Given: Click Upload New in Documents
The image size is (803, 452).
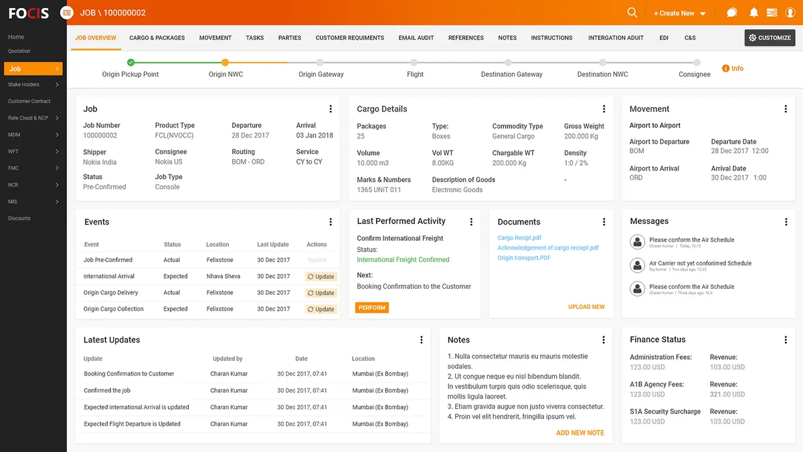Looking at the screenshot, I should coord(586,307).
